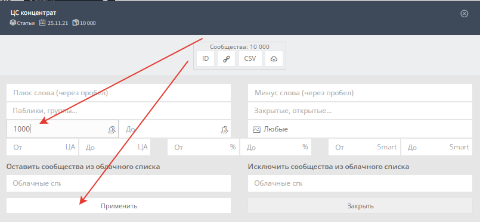The image size is (480, 222).
Task: Click the От ЦА field
Action: click(42, 147)
